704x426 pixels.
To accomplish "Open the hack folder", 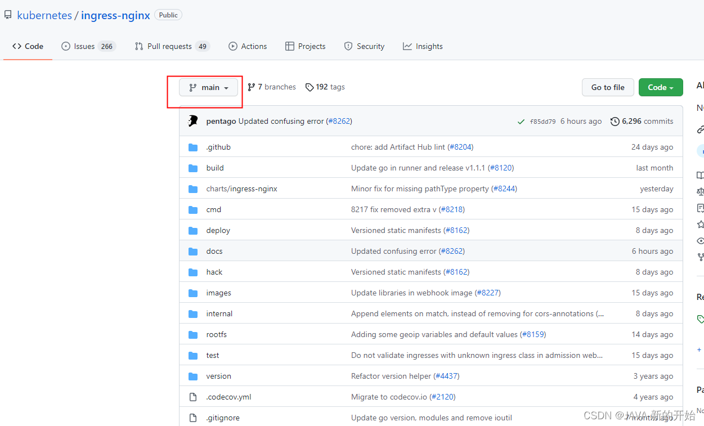I will (x=214, y=272).
